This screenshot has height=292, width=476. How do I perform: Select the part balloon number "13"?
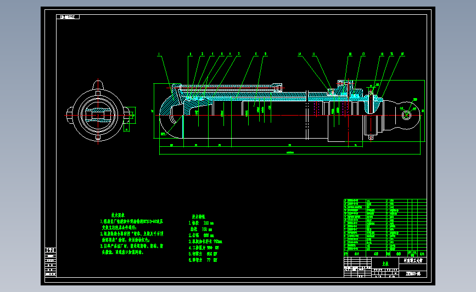point(363,54)
